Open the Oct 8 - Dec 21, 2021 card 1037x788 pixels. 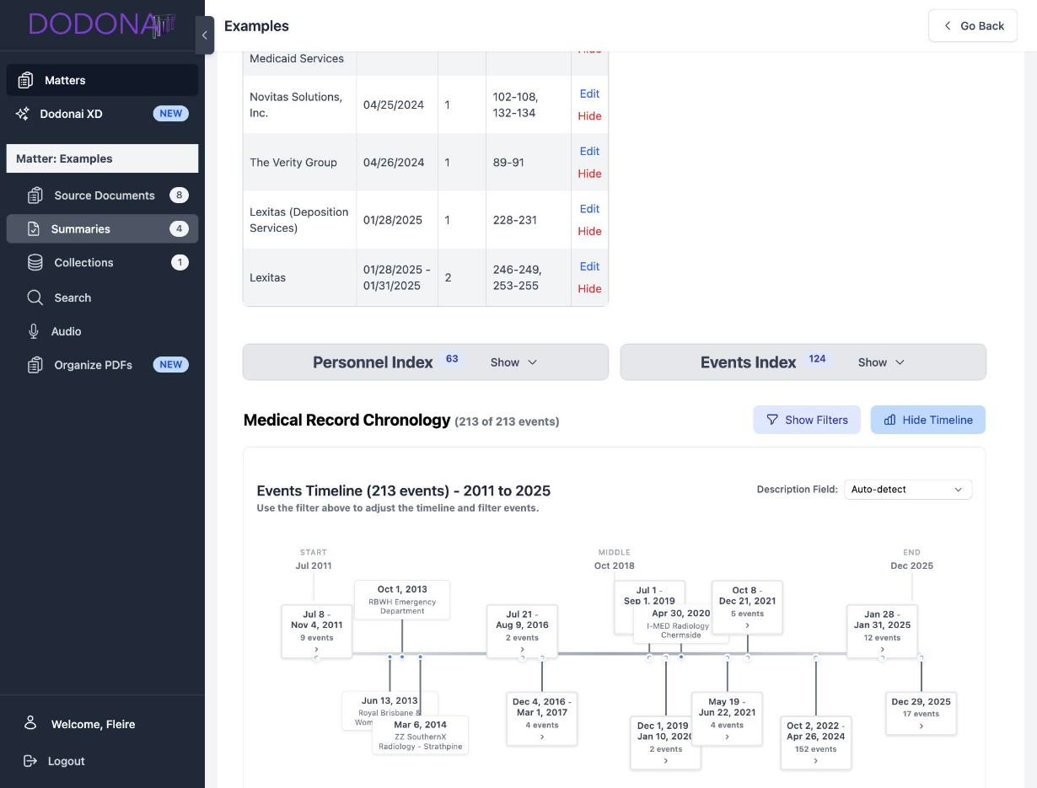click(x=747, y=607)
